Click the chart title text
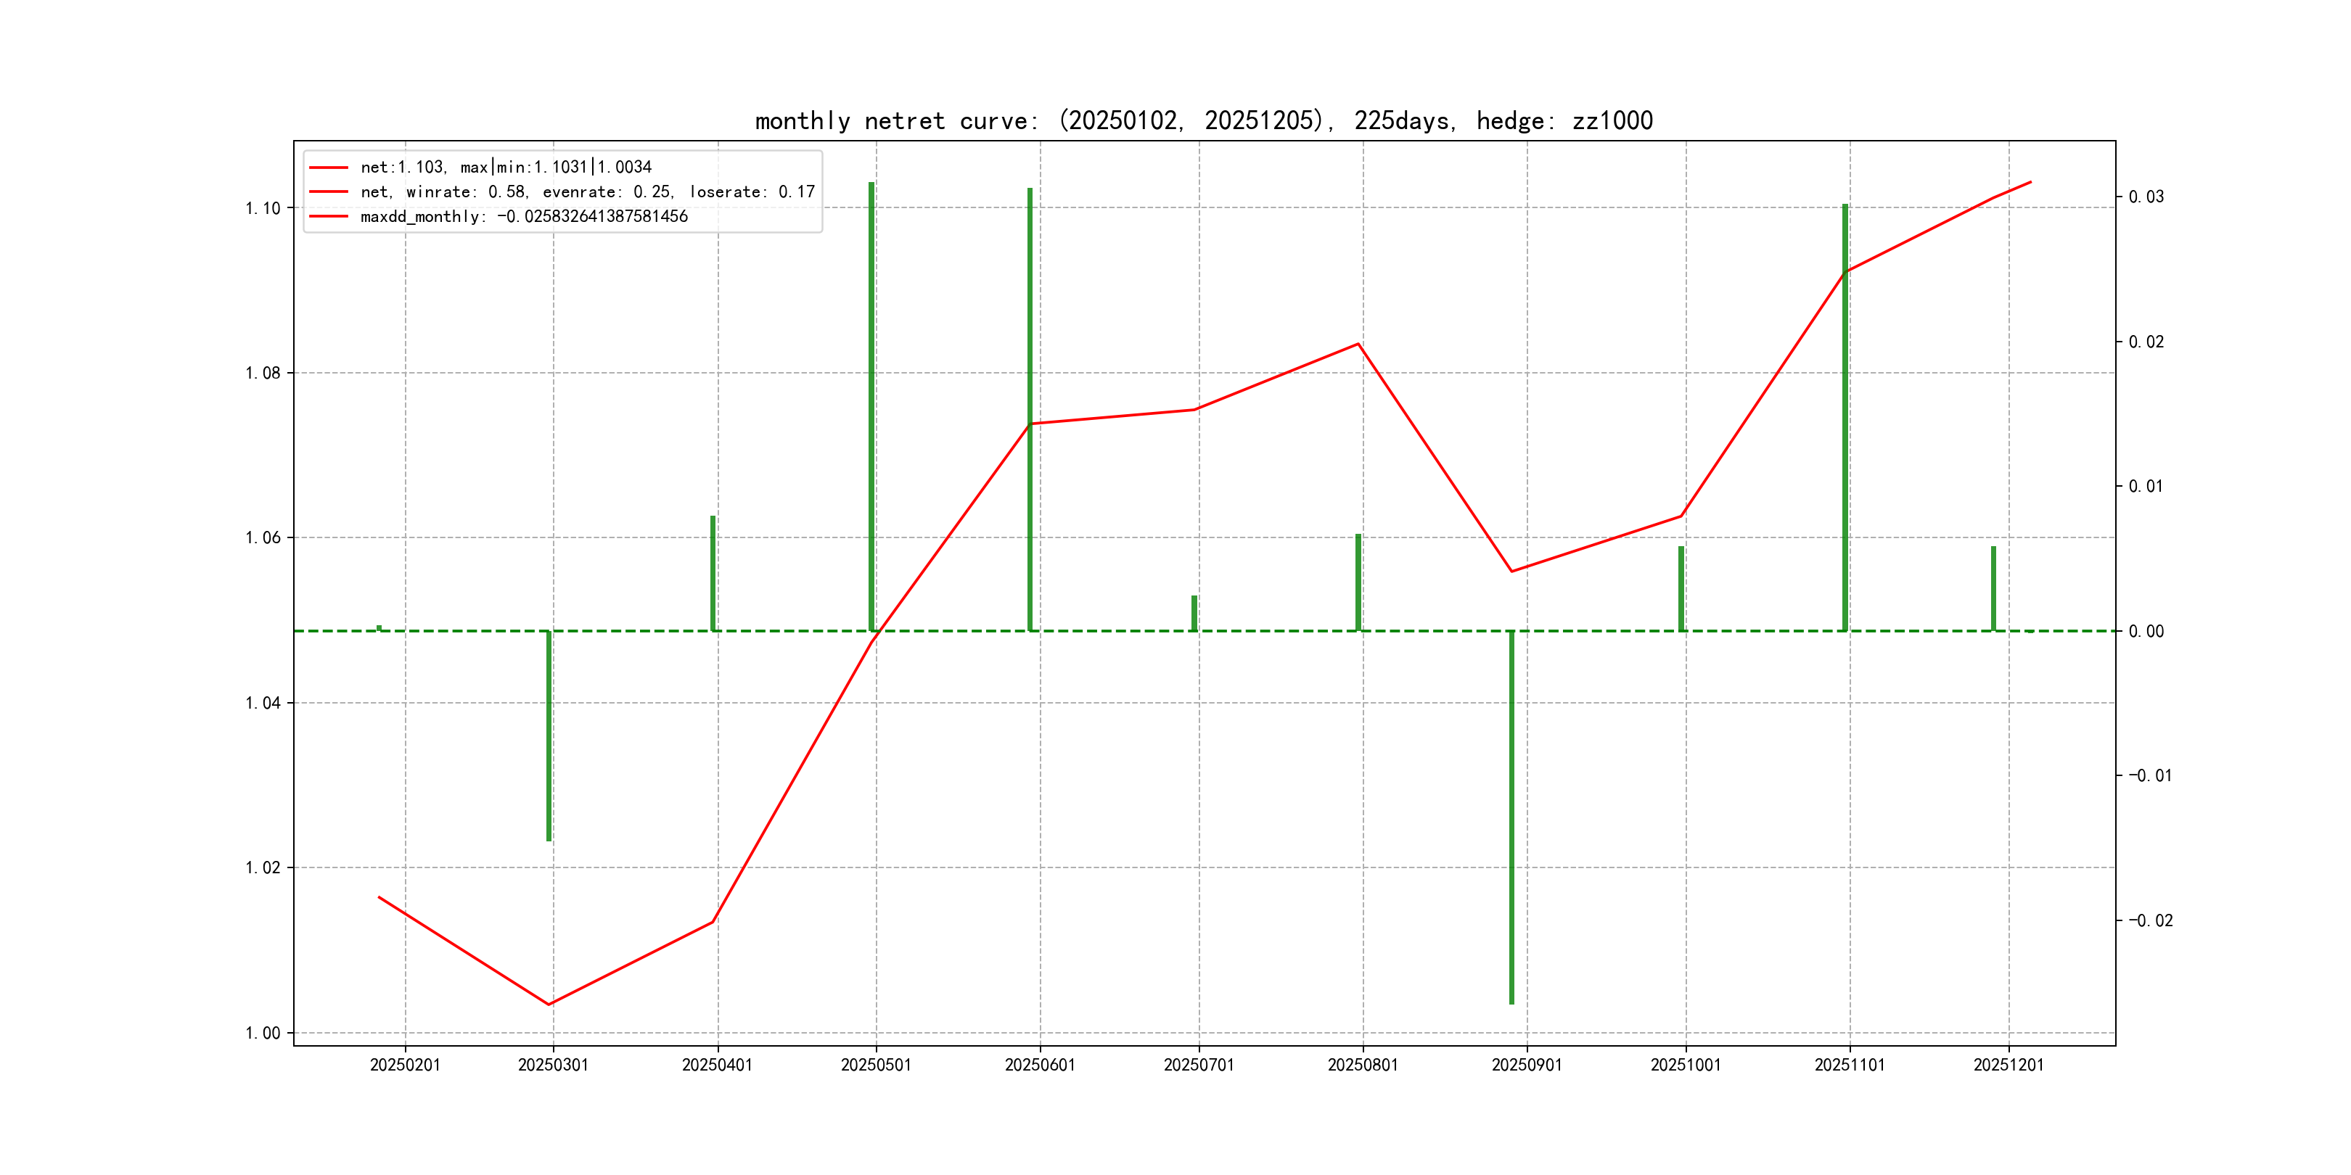Viewport: 2351px width, 1175px height. coord(1203,120)
